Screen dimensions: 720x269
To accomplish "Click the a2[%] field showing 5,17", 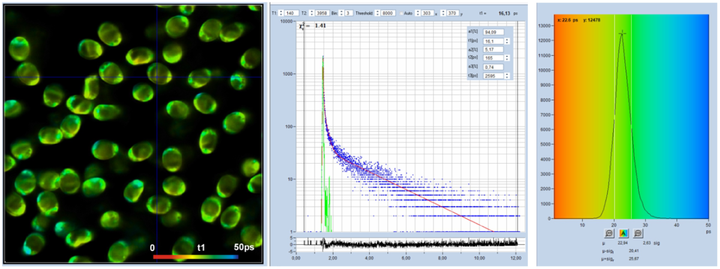I will (x=494, y=50).
